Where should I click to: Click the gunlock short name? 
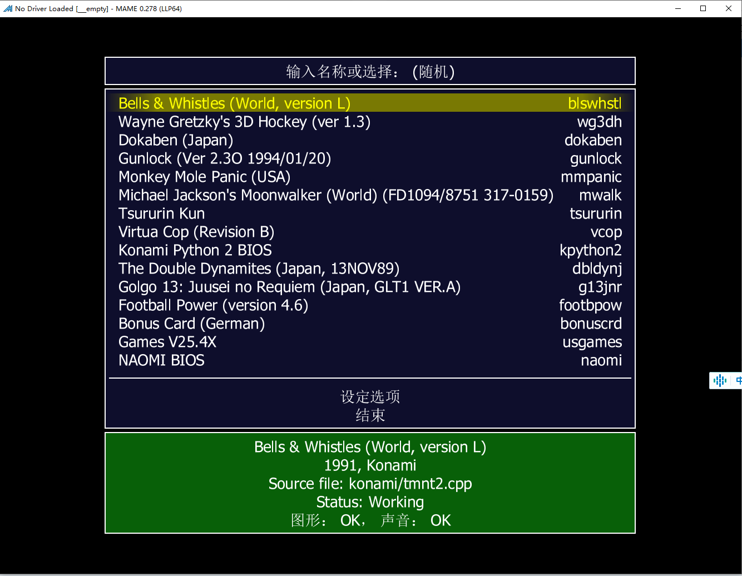click(596, 158)
